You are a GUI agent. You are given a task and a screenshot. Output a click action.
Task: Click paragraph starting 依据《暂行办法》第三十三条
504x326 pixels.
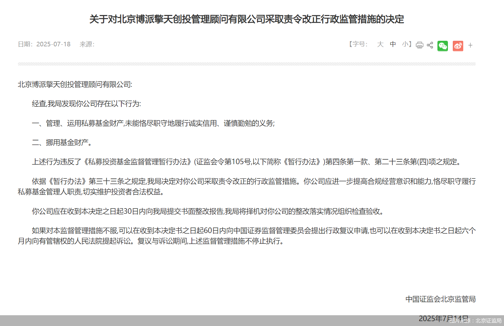tap(247, 186)
